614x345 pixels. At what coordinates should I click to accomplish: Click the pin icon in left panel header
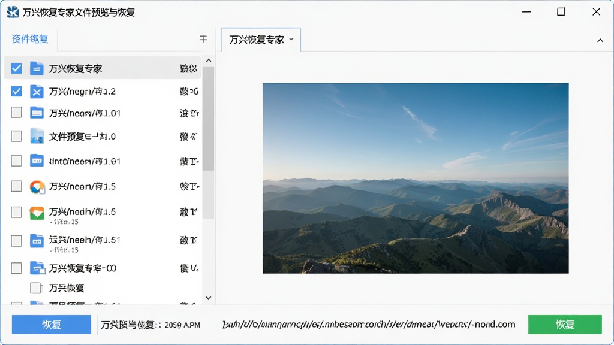[x=203, y=39]
